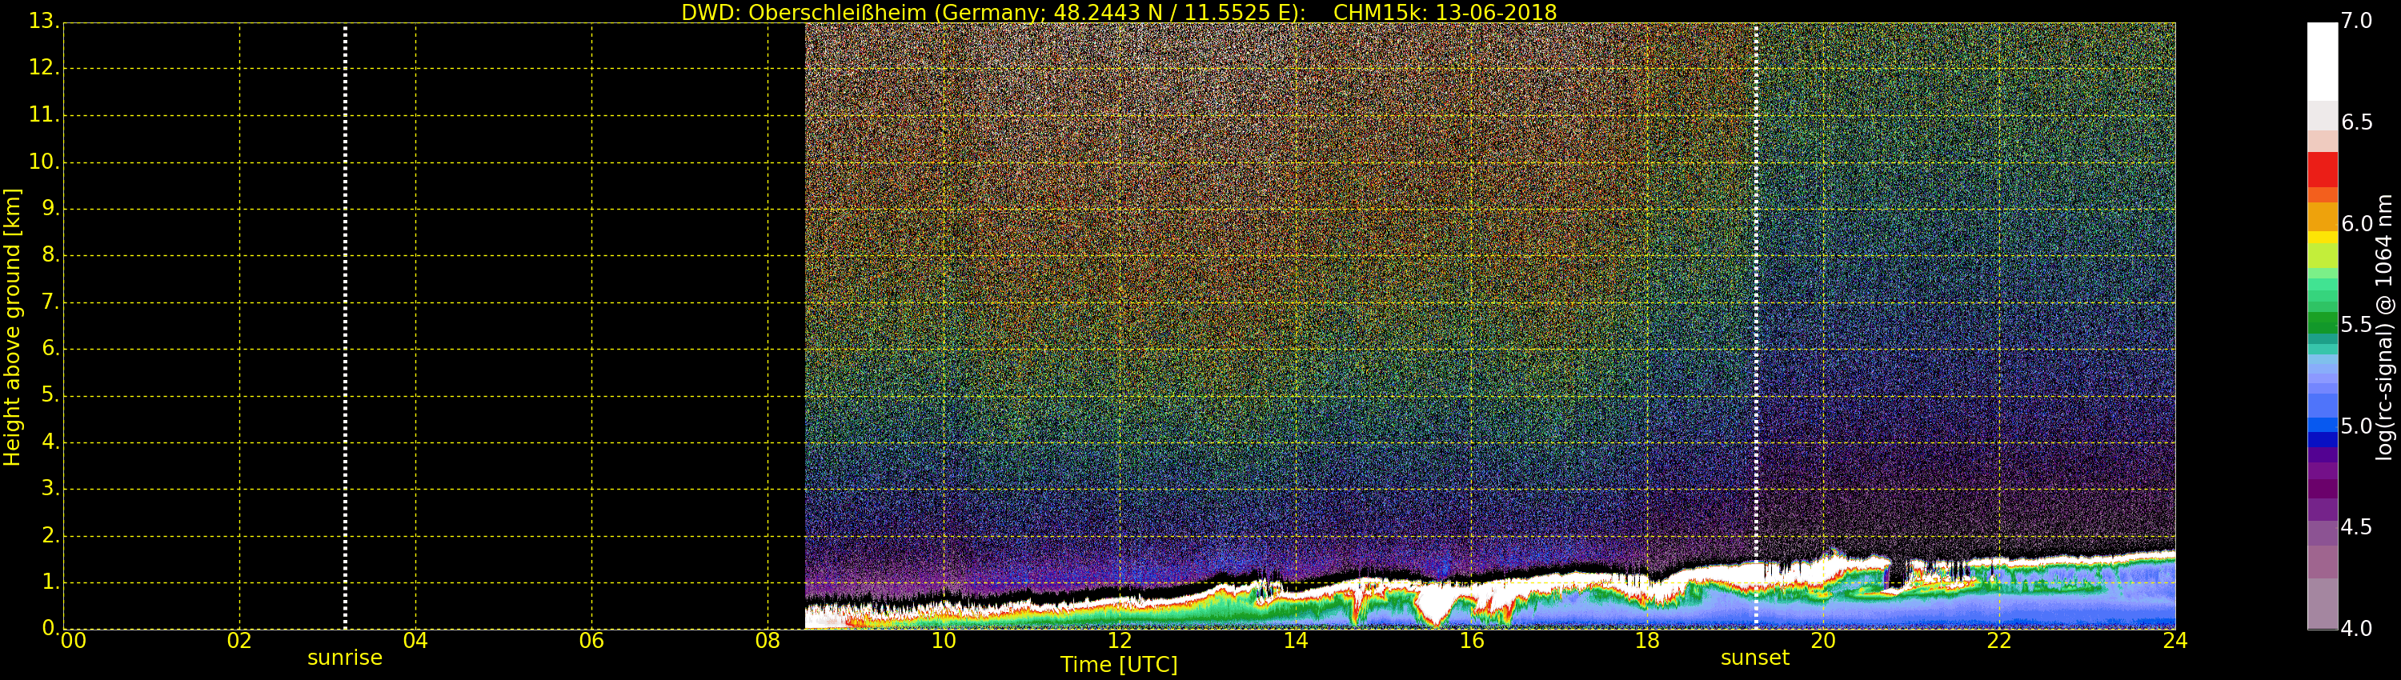Screen dimensions: 2401x680
Task: Click the '16' tick on the time axis
Action: click(1472, 641)
